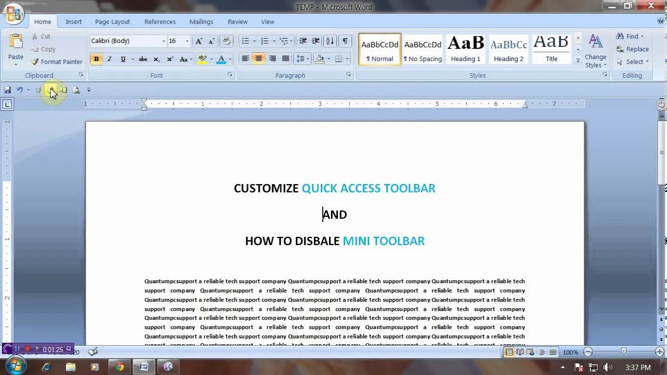The width and height of the screenshot is (667, 375).
Task: Apply superscript formatting
Action: point(170,59)
